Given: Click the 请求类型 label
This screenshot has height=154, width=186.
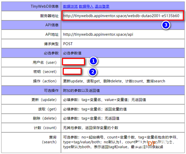Looking at the screenshot, I should point(51,44).
